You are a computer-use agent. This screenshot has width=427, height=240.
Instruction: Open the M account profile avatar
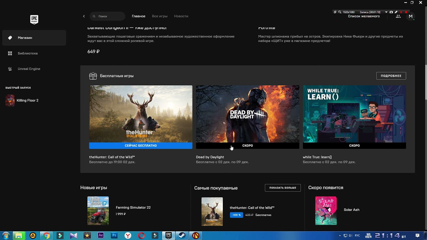click(411, 16)
